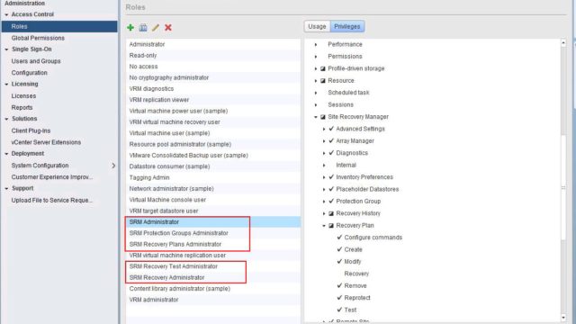Image resolution: width=576 pixels, height=324 pixels.
Task: Switch to the Usage tab
Action: tap(317, 26)
